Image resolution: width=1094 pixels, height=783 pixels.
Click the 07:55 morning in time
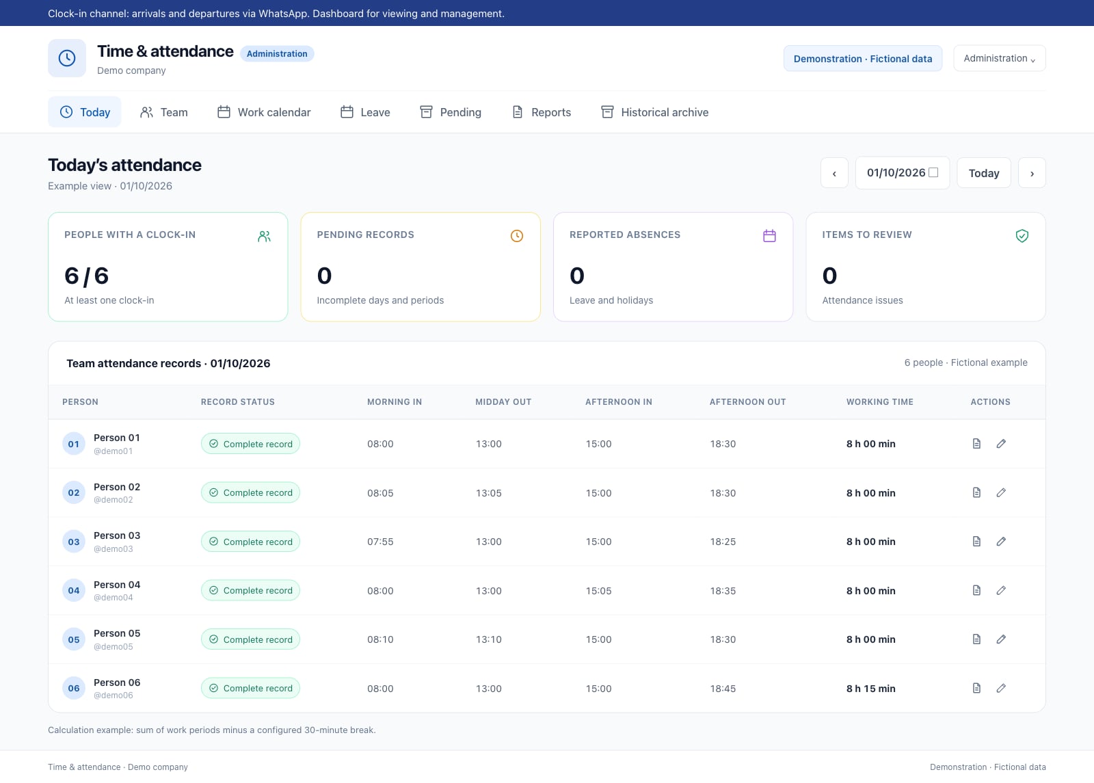point(380,542)
